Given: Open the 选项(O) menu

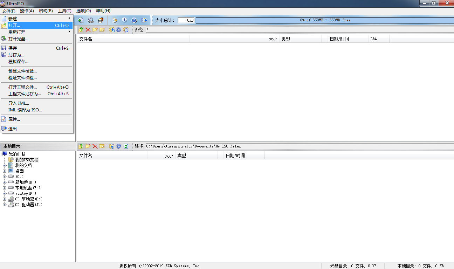Looking at the screenshot, I should click(x=84, y=11).
